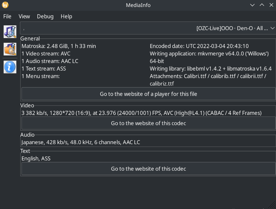Screen dimensions: 276x209
Task: Open the File menu
Action: click(x=7, y=16)
